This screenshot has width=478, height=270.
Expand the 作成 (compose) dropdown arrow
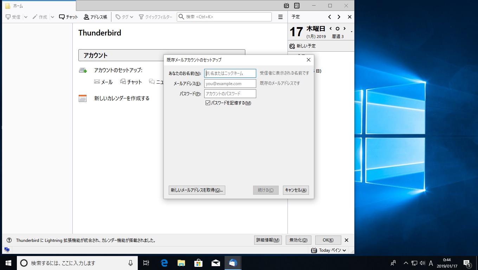point(52,17)
